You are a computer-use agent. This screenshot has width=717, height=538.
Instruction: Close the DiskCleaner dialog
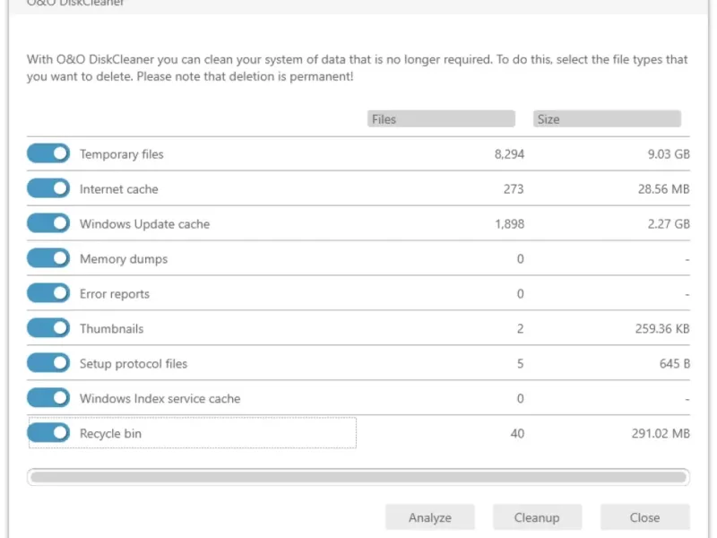click(x=644, y=517)
